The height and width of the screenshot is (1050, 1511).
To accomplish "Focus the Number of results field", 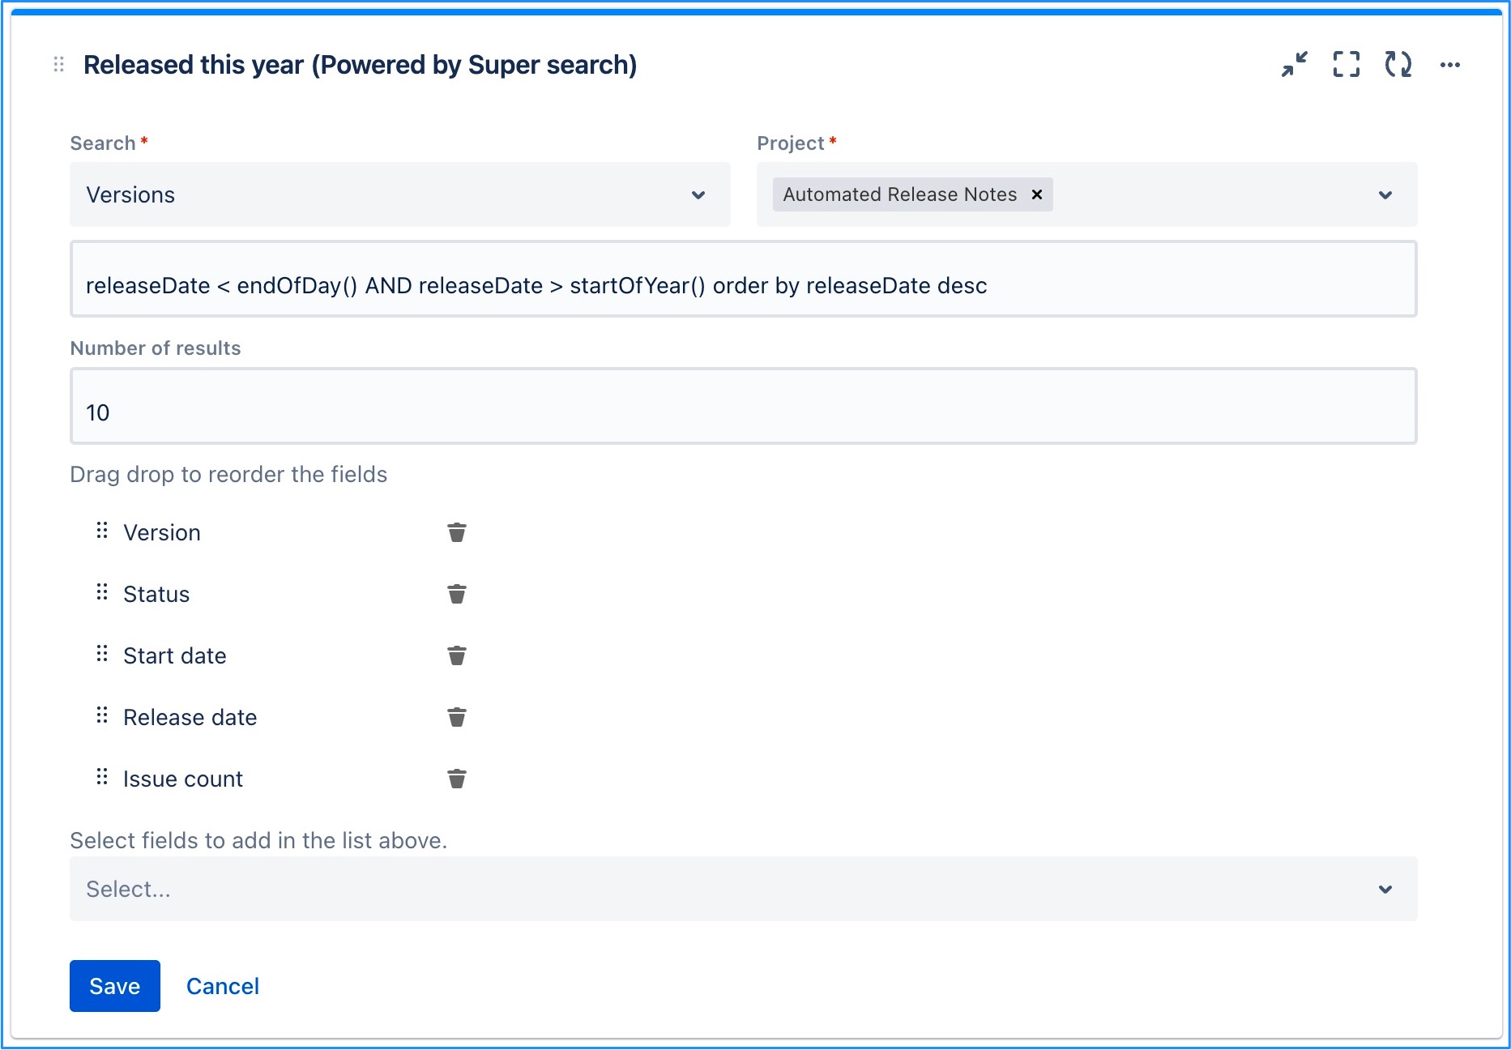I will click(744, 406).
